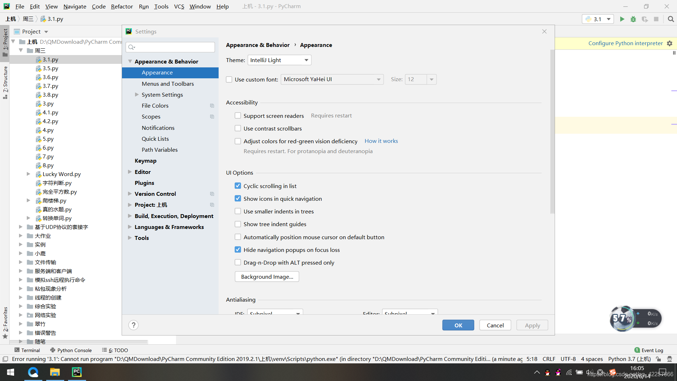Click the How it works link
The height and width of the screenshot is (381, 677).
click(381, 141)
